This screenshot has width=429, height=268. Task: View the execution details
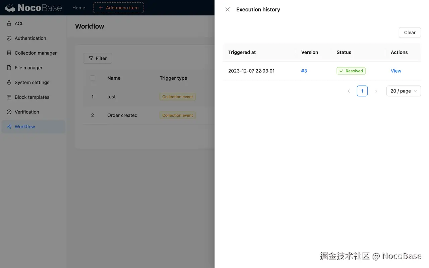(x=396, y=71)
